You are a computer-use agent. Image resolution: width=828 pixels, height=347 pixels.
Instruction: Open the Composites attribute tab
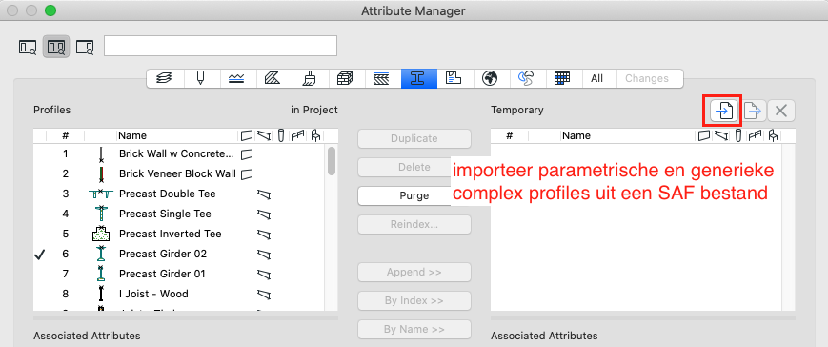[383, 78]
